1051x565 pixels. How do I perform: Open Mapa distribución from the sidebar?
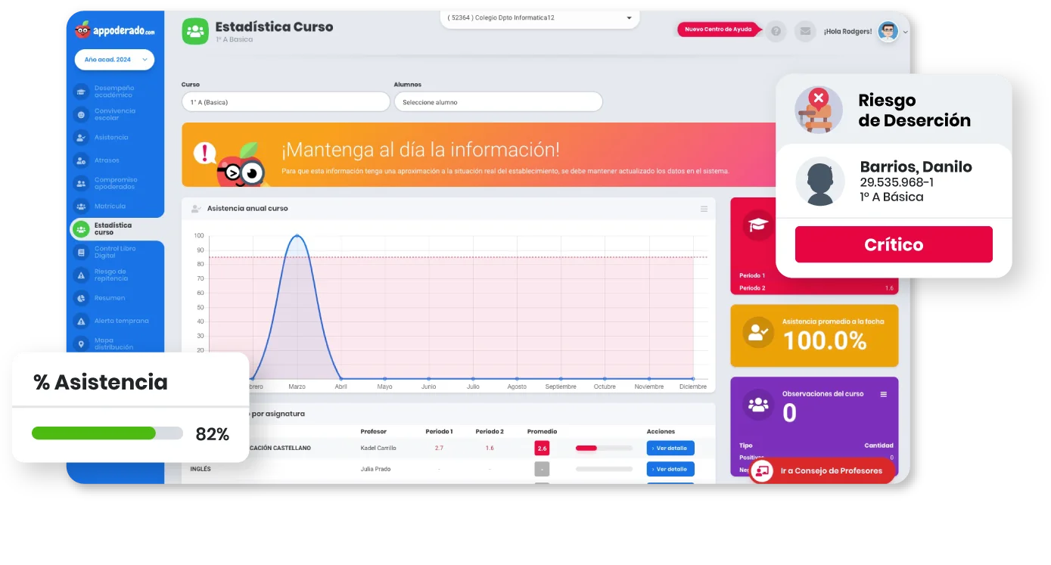[x=115, y=343]
